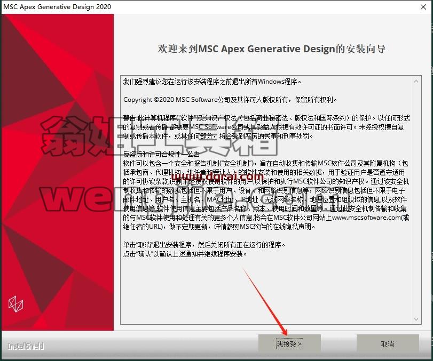Click the scroll up arrow of license text
This screenshot has height=361, width=433.
416,82
